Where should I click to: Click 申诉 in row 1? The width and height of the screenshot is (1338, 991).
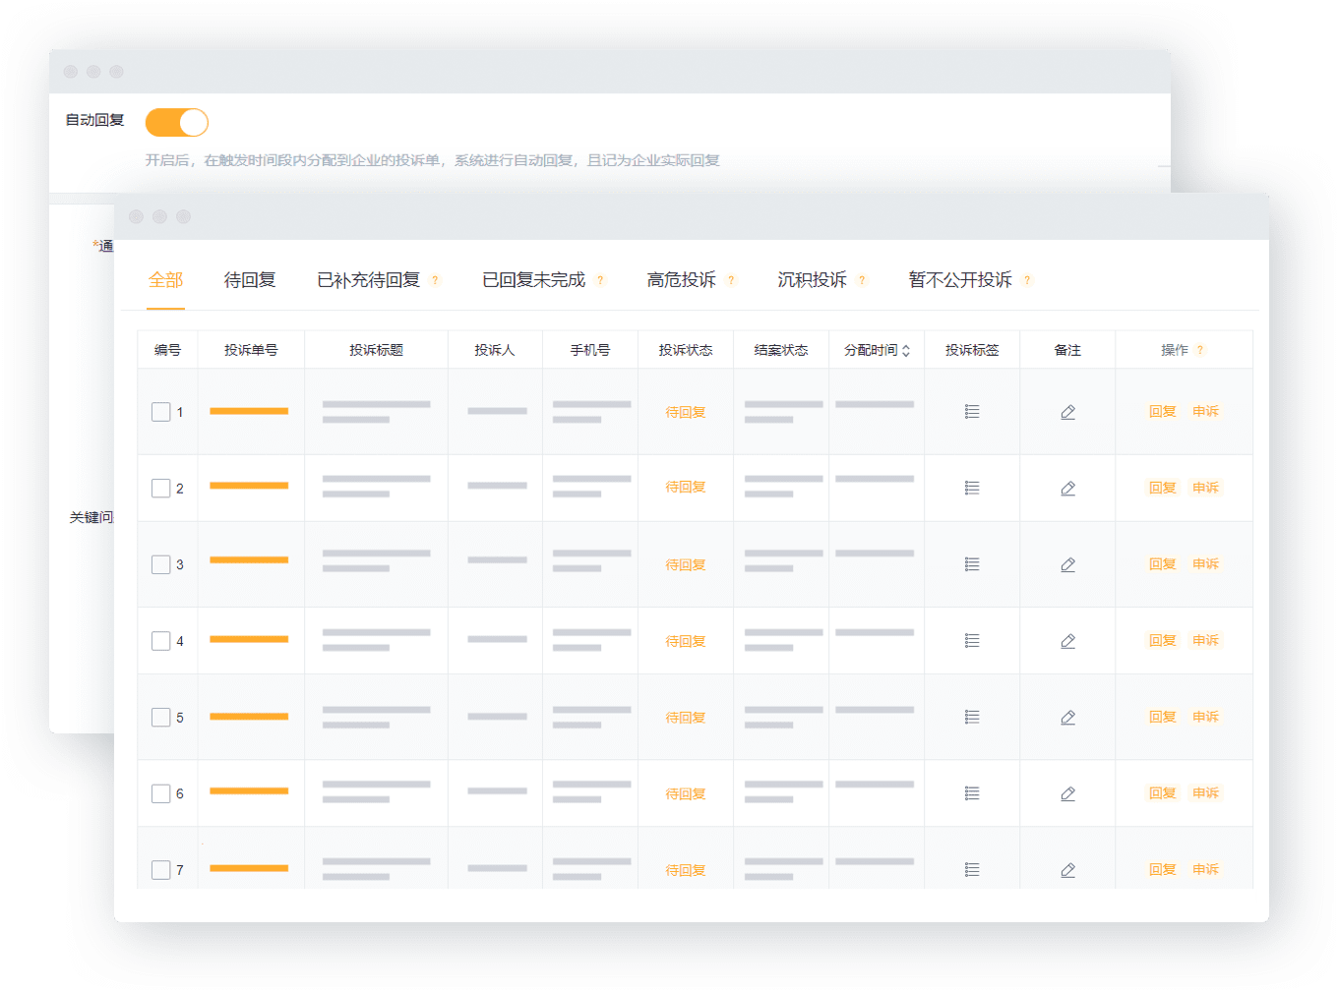click(x=1205, y=412)
